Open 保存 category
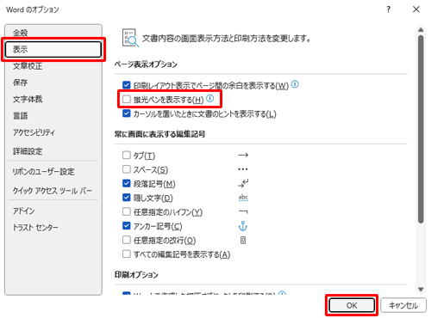The width and height of the screenshot is (431, 318). tap(53, 83)
